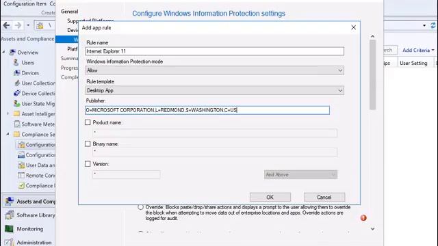
Task: Click the Platform wizard step
Action: click(73, 49)
